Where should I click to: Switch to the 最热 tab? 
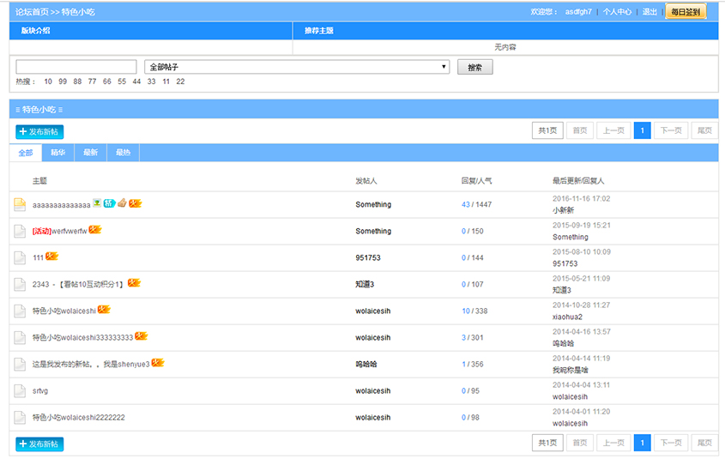pos(123,153)
